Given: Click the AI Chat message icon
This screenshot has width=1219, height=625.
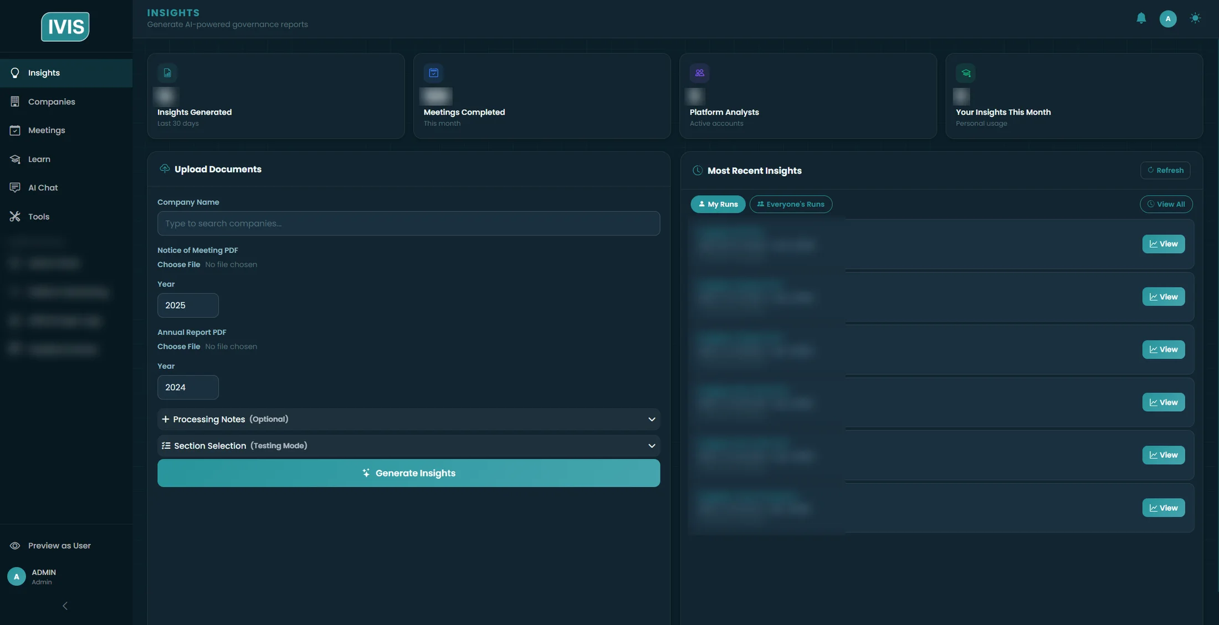Looking at the screenshot, I should click(x=15, y=188).
